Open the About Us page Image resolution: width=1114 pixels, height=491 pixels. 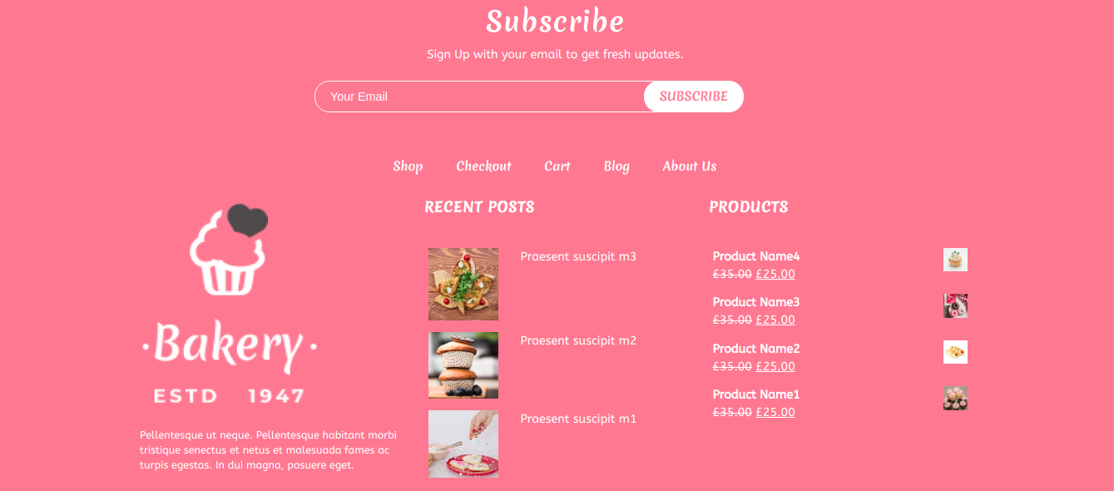(x=690, y=166)
